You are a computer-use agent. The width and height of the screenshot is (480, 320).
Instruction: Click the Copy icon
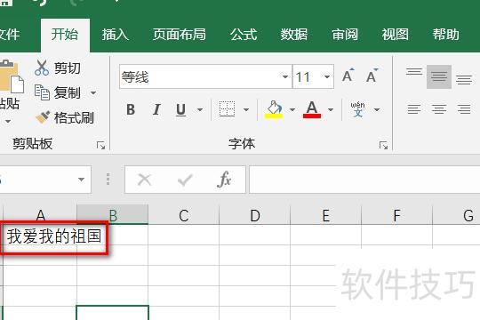42,92
